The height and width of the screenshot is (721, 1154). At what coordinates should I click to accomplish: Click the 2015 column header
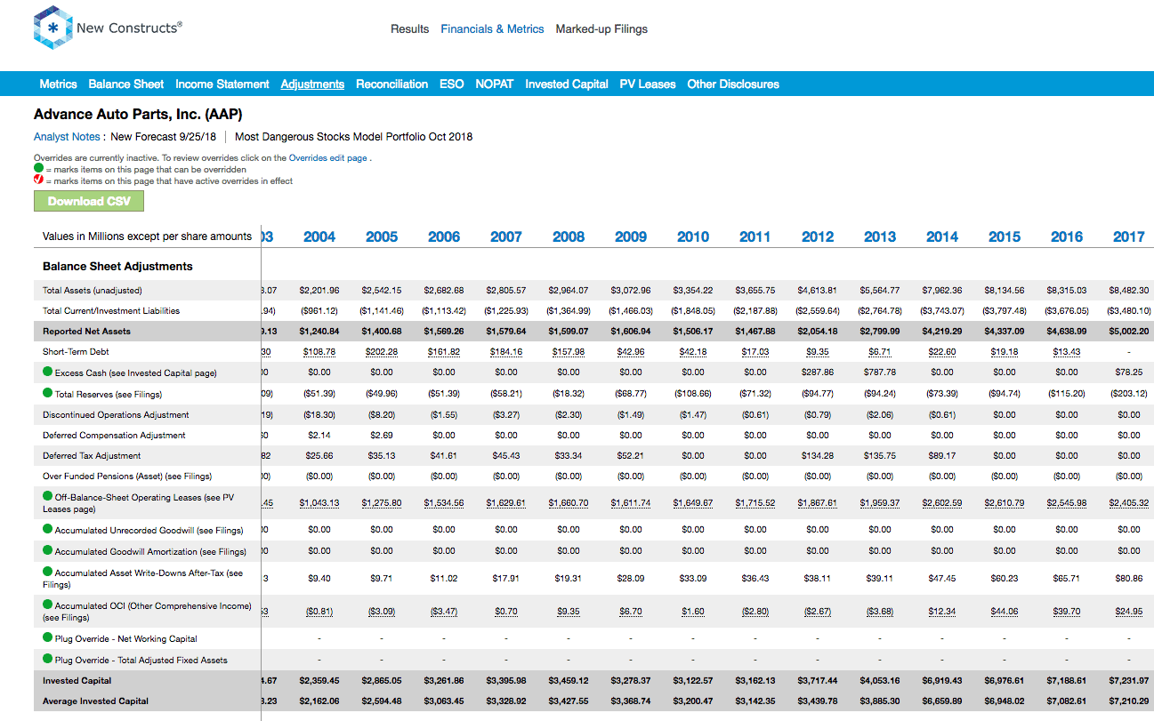click(x=1005, y=236)
